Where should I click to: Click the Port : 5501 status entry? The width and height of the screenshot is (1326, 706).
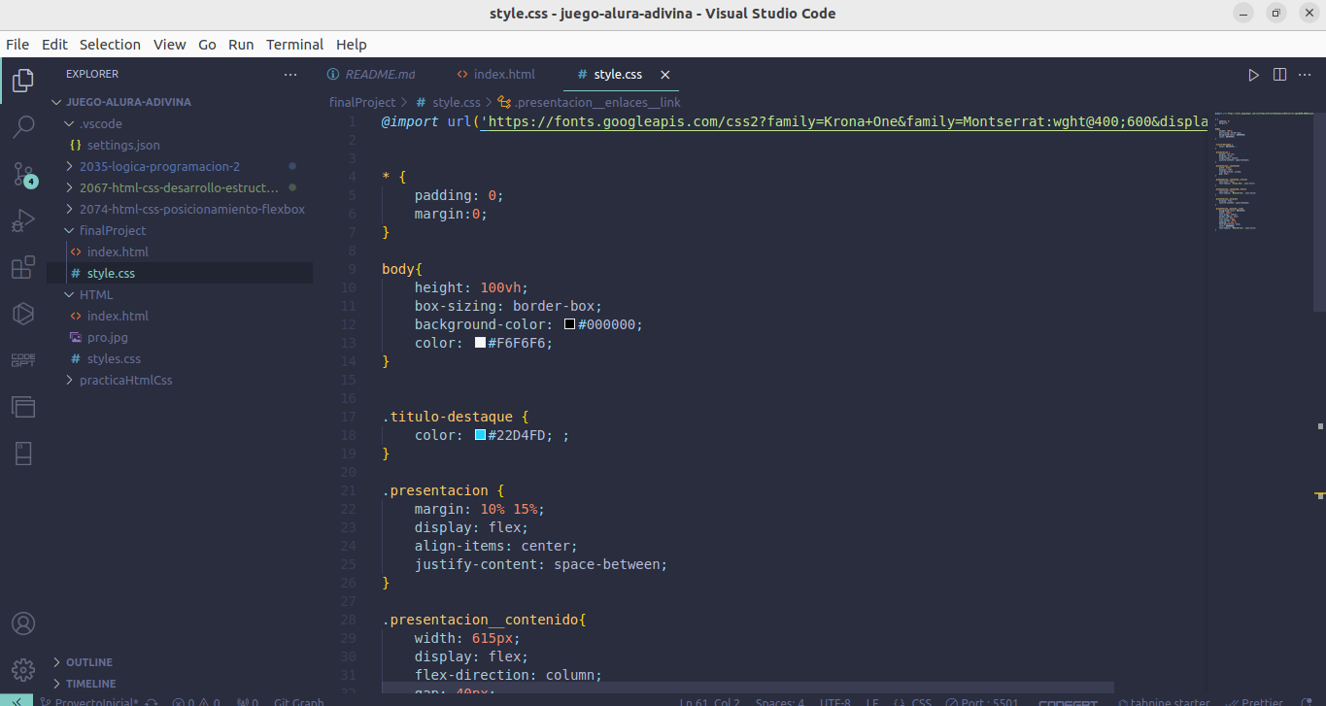pyautogui.click(x=982, y=702)
